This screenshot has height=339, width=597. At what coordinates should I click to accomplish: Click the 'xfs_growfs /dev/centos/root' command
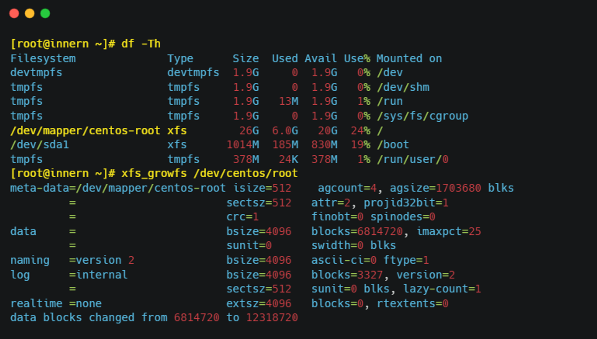pyautogui.click(x=210, y=173)
